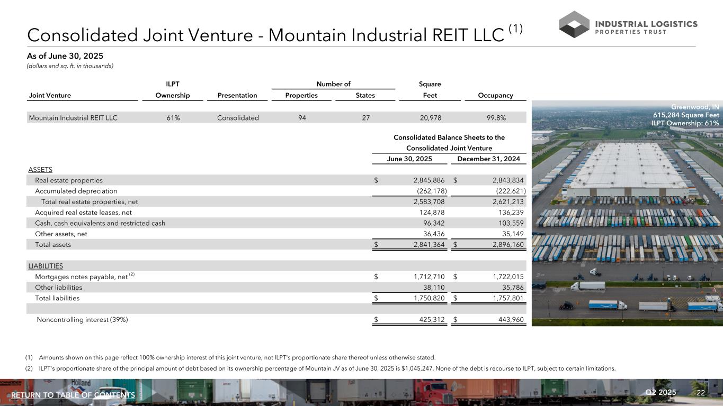Select the Mountain Industrial REIT LLC row label
Image resolution: width=723 pixels, height=406 pixels.
click(x=73, y=118)
